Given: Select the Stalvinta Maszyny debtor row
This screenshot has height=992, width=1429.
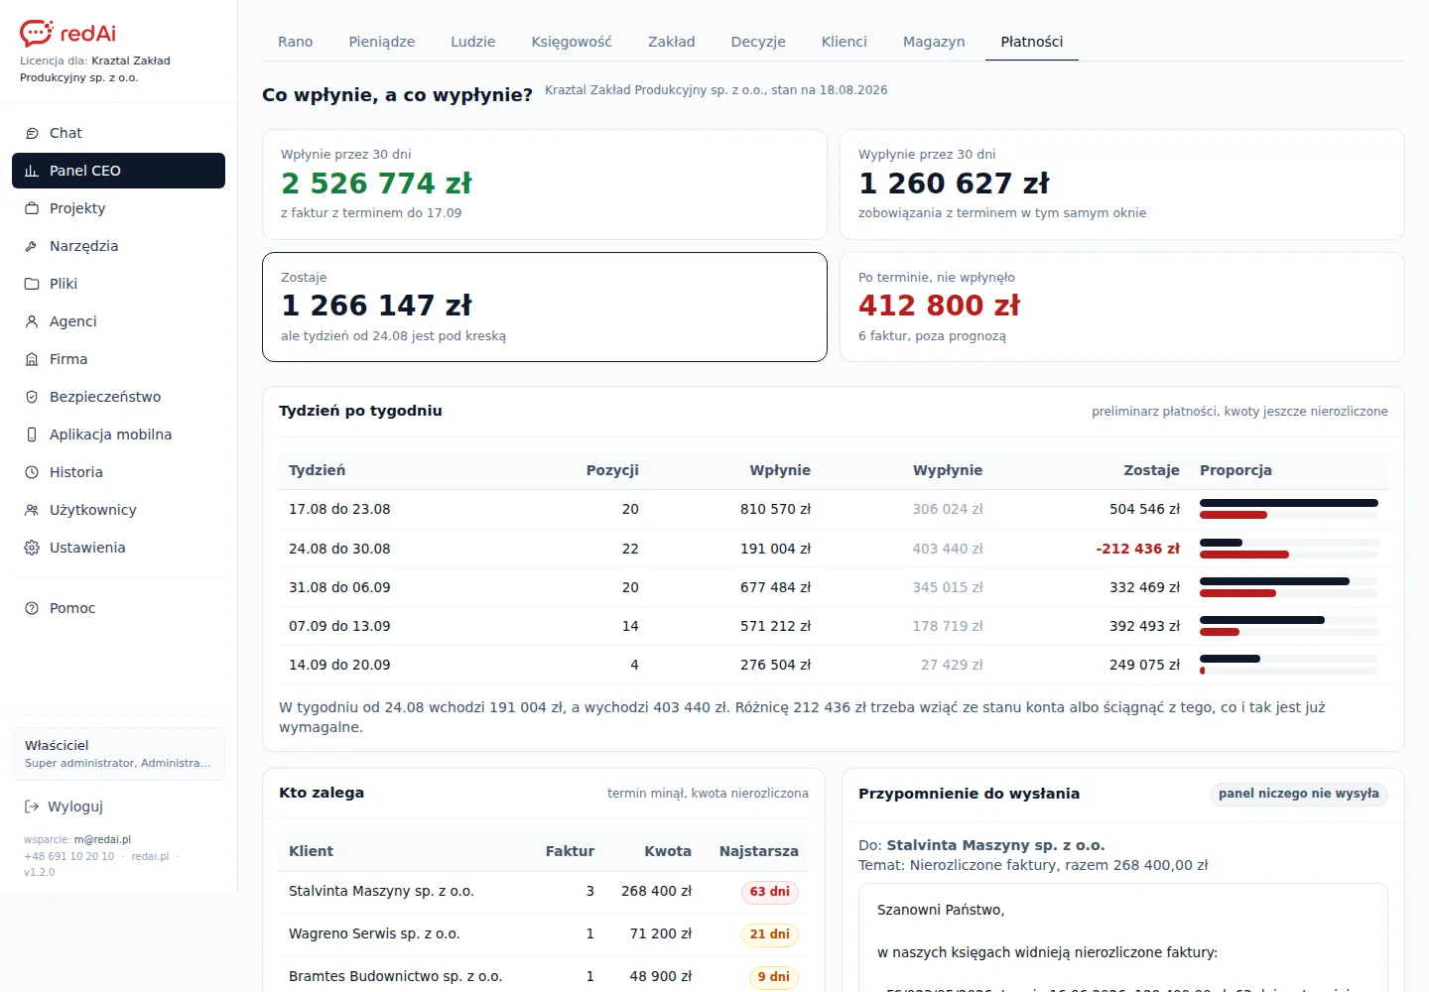Looking at the screenshot, I should [544, 892].
